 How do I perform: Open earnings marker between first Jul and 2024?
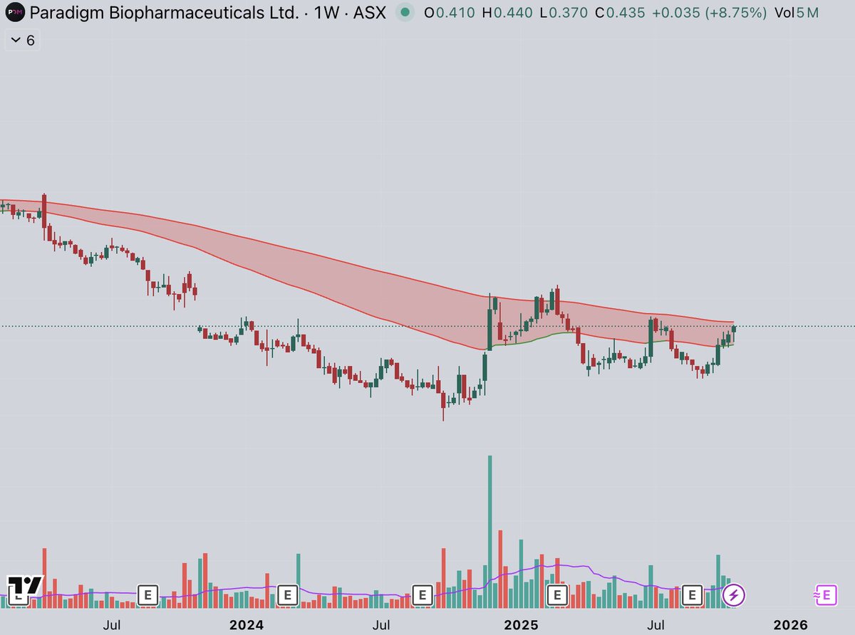[147, 594]
